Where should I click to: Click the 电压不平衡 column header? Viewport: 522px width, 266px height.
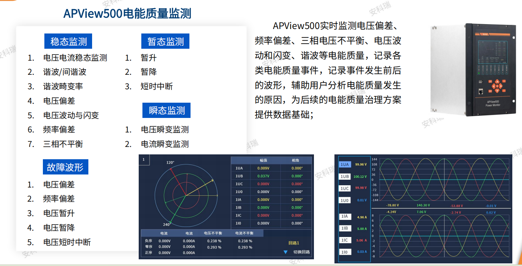[x=213, y=233]
